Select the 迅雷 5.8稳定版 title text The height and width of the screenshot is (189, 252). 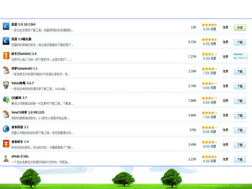click(x=21, y=39)
